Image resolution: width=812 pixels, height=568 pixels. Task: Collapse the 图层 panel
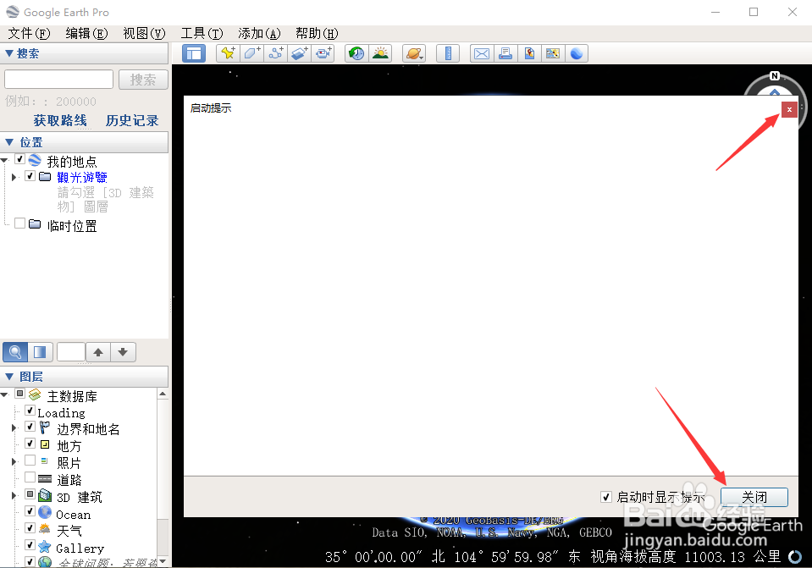click(8, 377)
